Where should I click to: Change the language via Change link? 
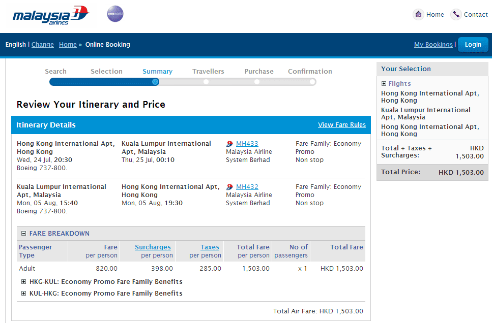(x=42, y=45)
